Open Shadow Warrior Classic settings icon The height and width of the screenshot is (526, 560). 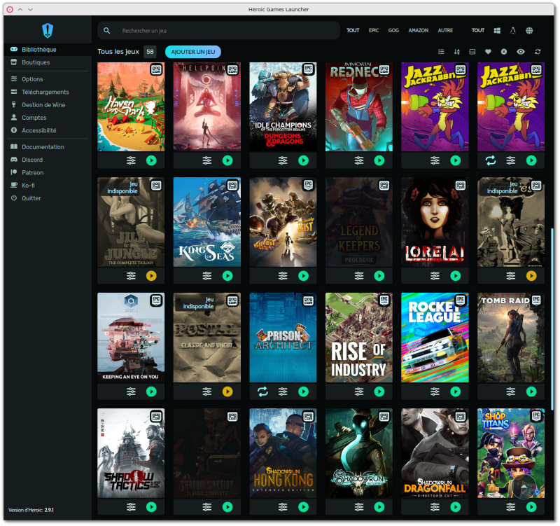207,507
